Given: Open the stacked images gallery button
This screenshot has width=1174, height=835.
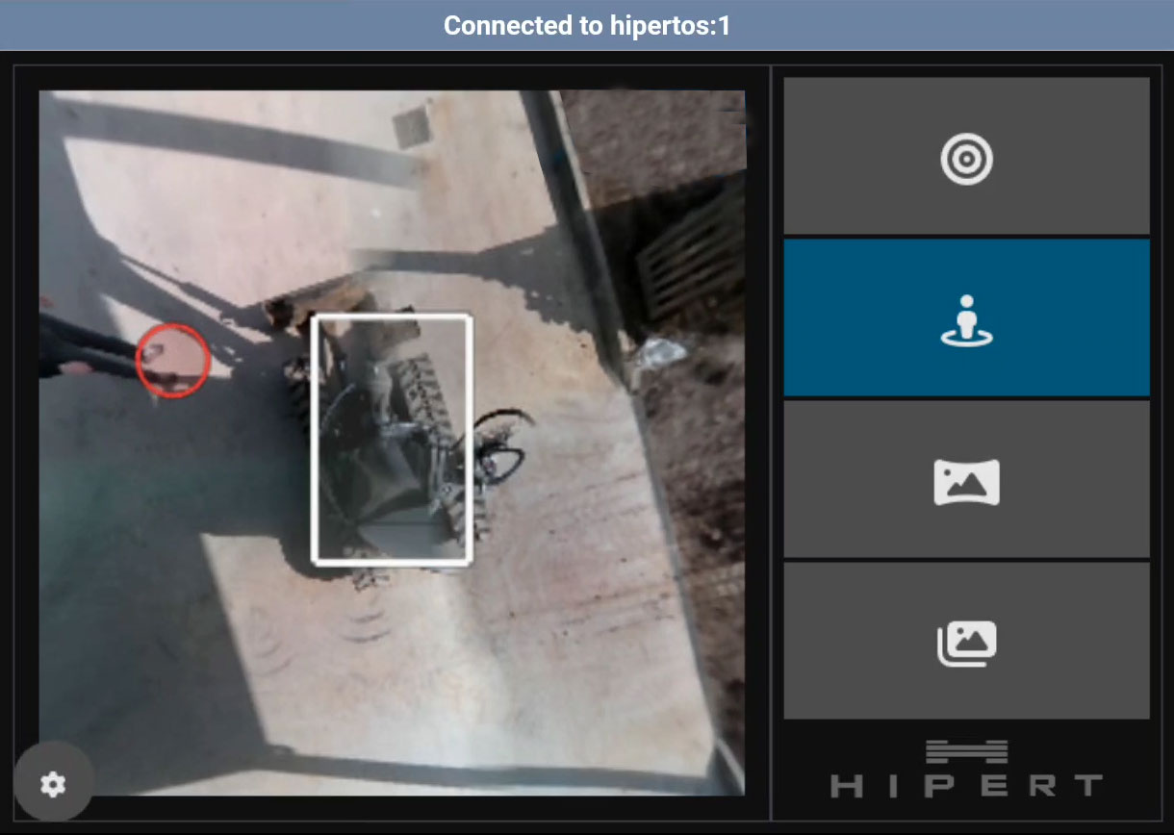Looking at the screenshot, I should click(x=966, y=642).
